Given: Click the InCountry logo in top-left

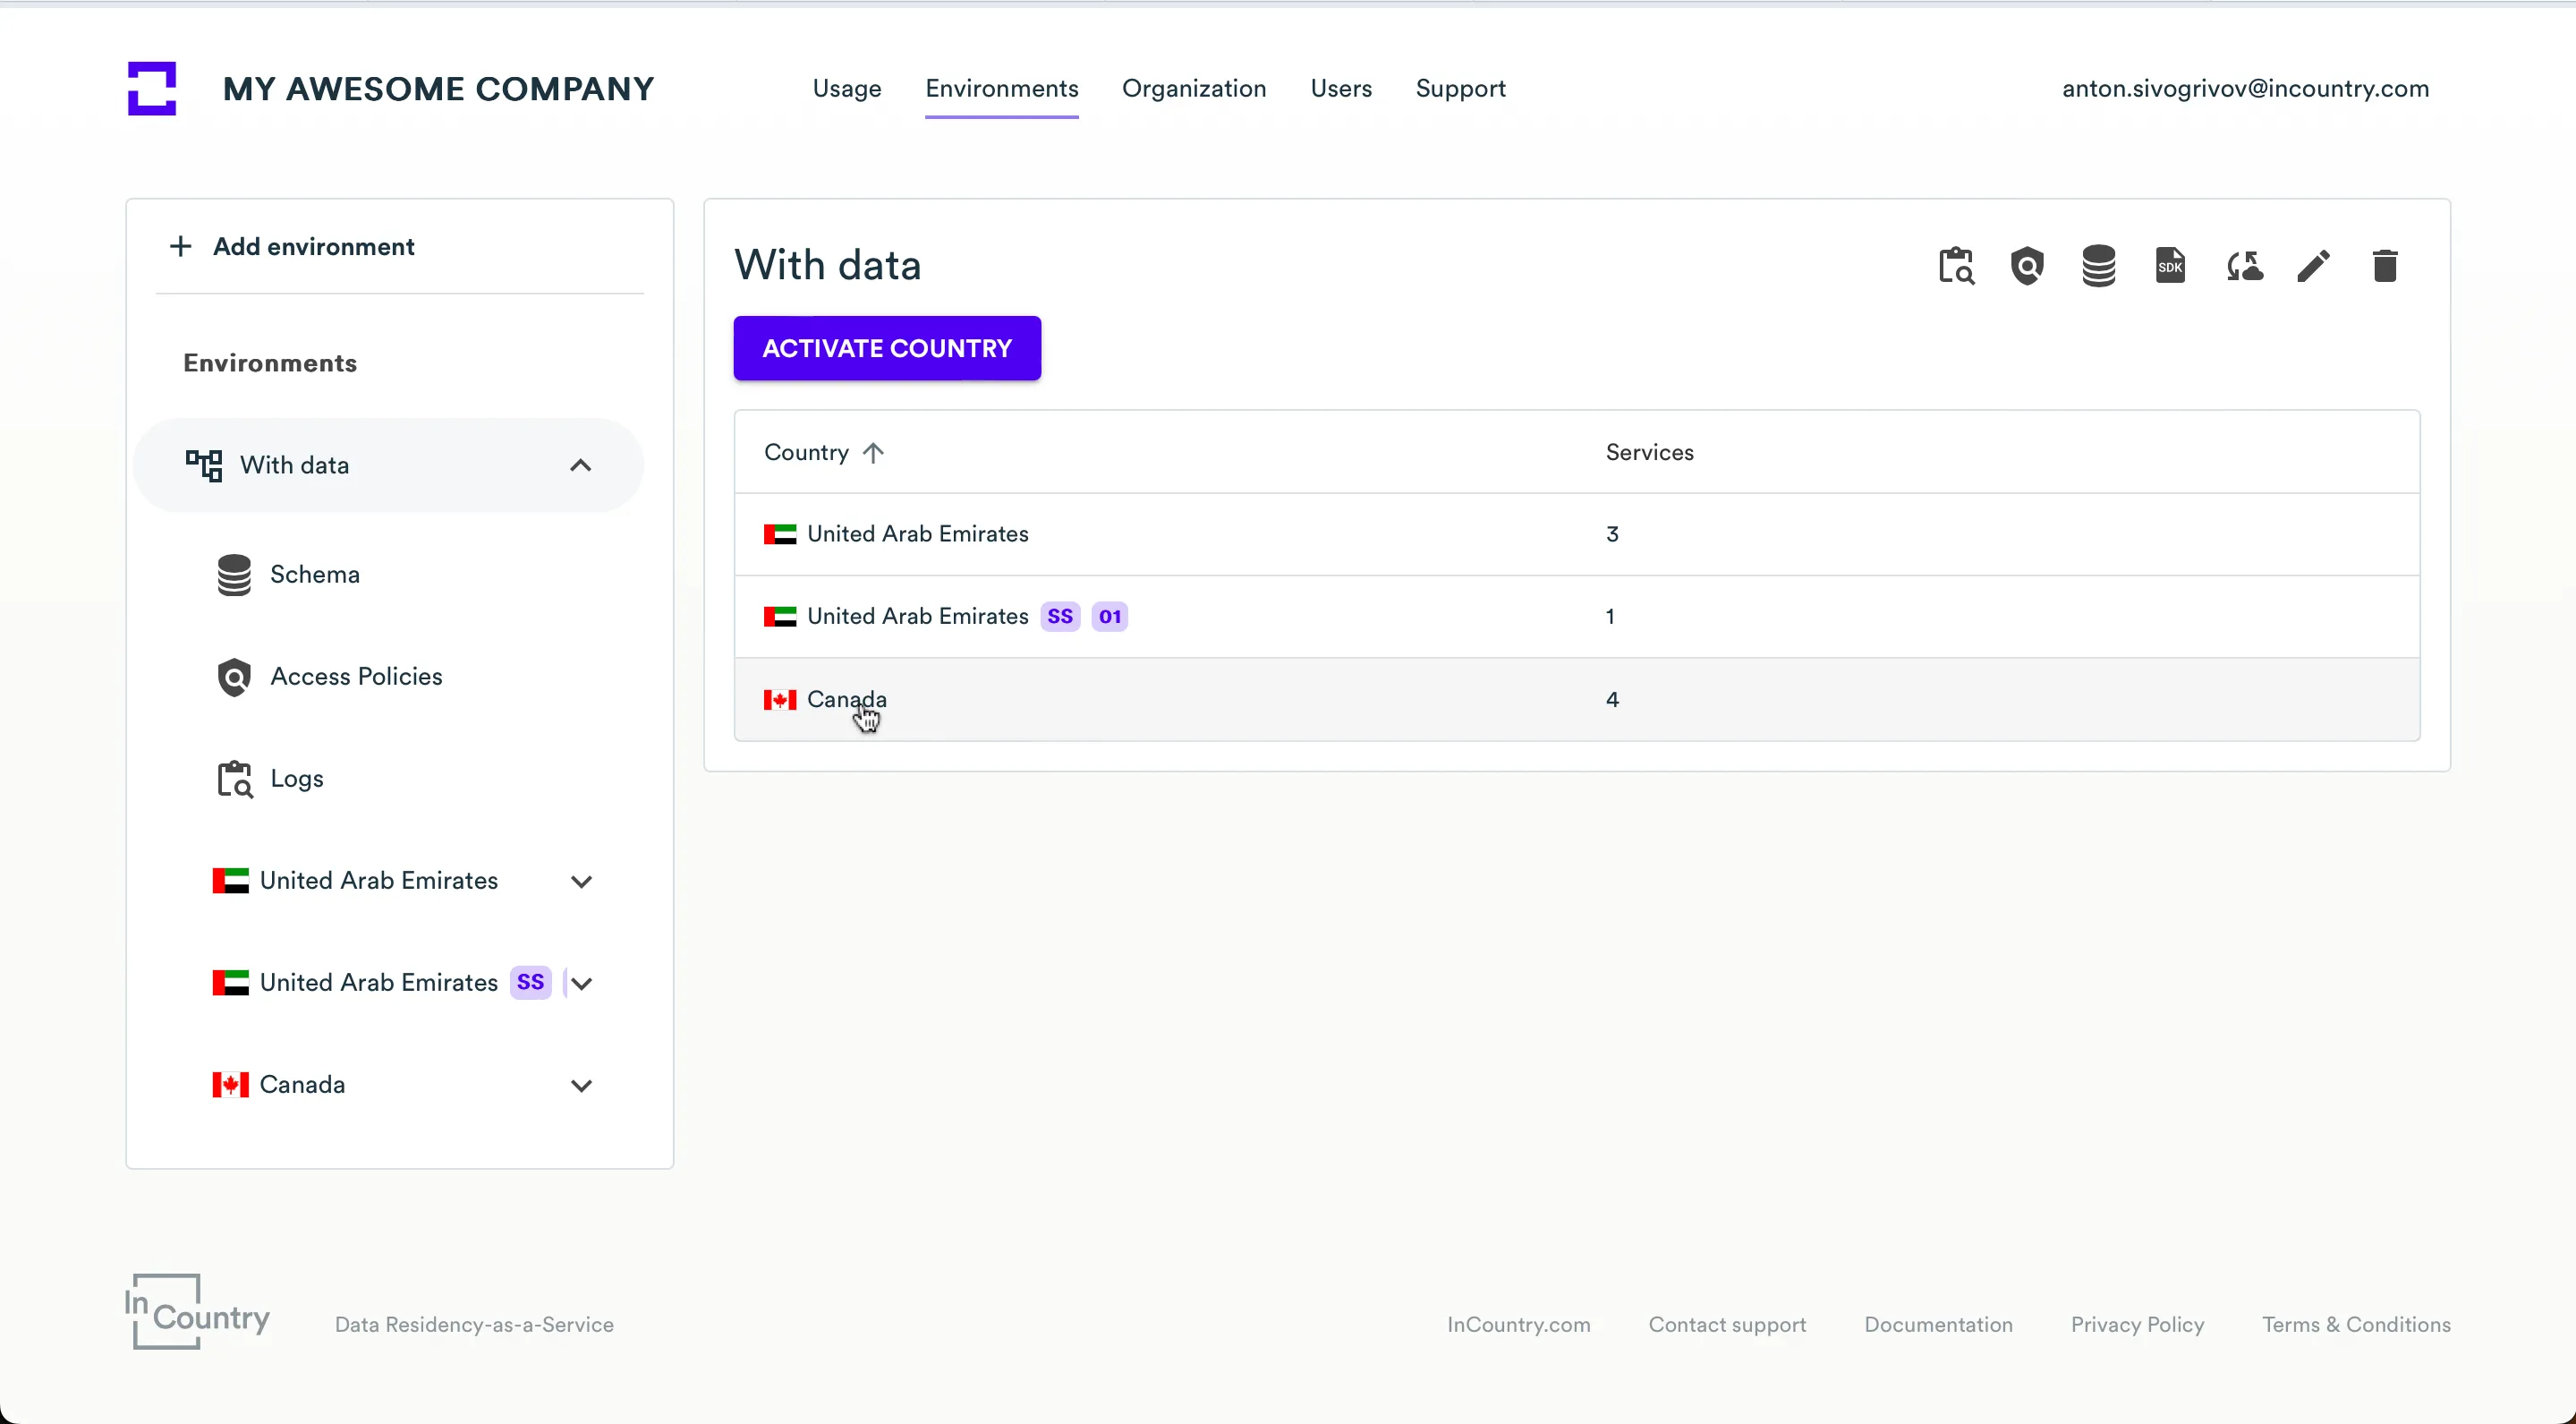Looking at the screenshot, I should 152,89.
